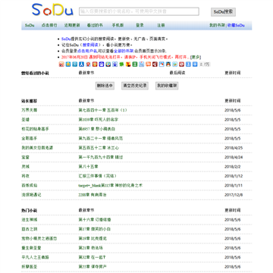
Task: Open the novel 将夜
Action: pos(25,176)
